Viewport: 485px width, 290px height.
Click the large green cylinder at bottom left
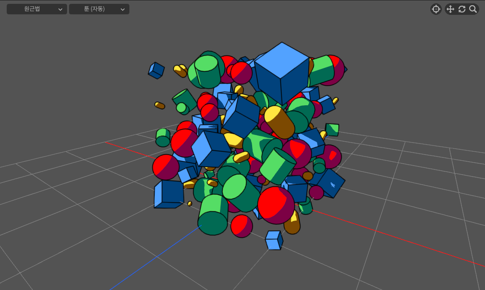213,215
